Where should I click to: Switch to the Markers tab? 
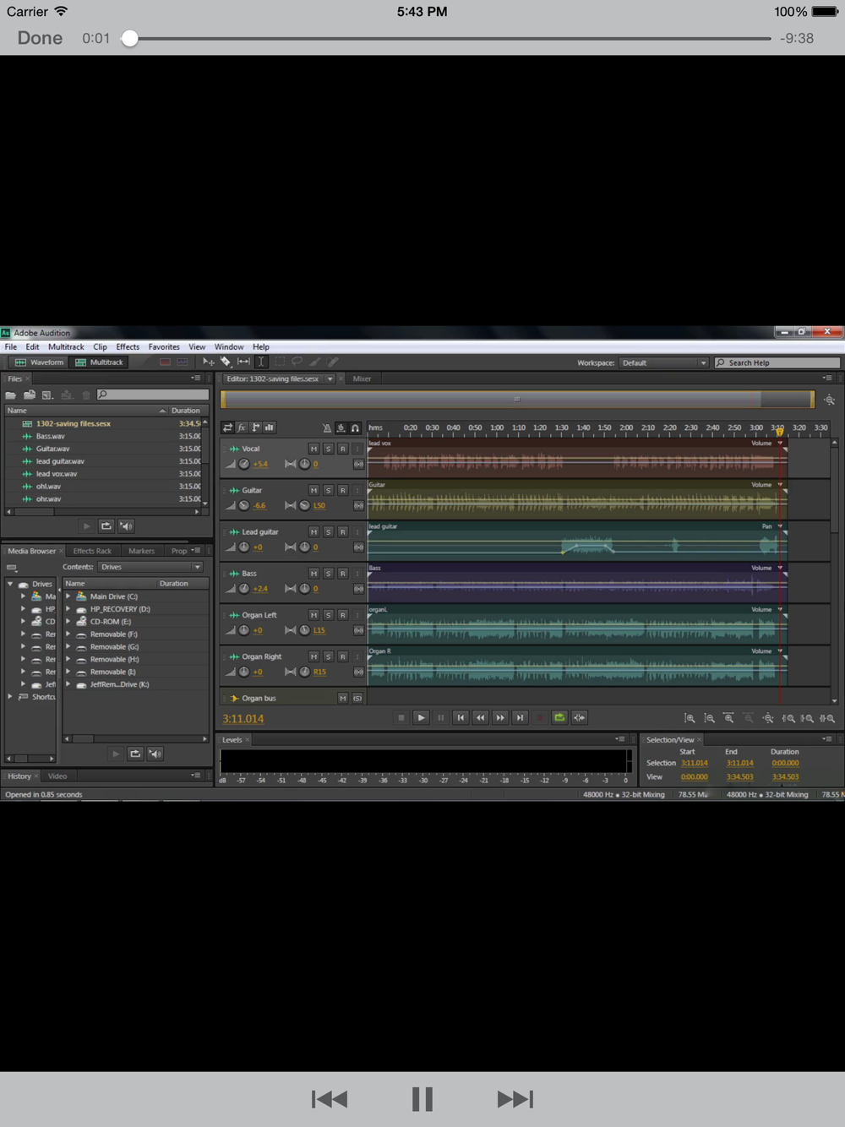pos(141,551)
